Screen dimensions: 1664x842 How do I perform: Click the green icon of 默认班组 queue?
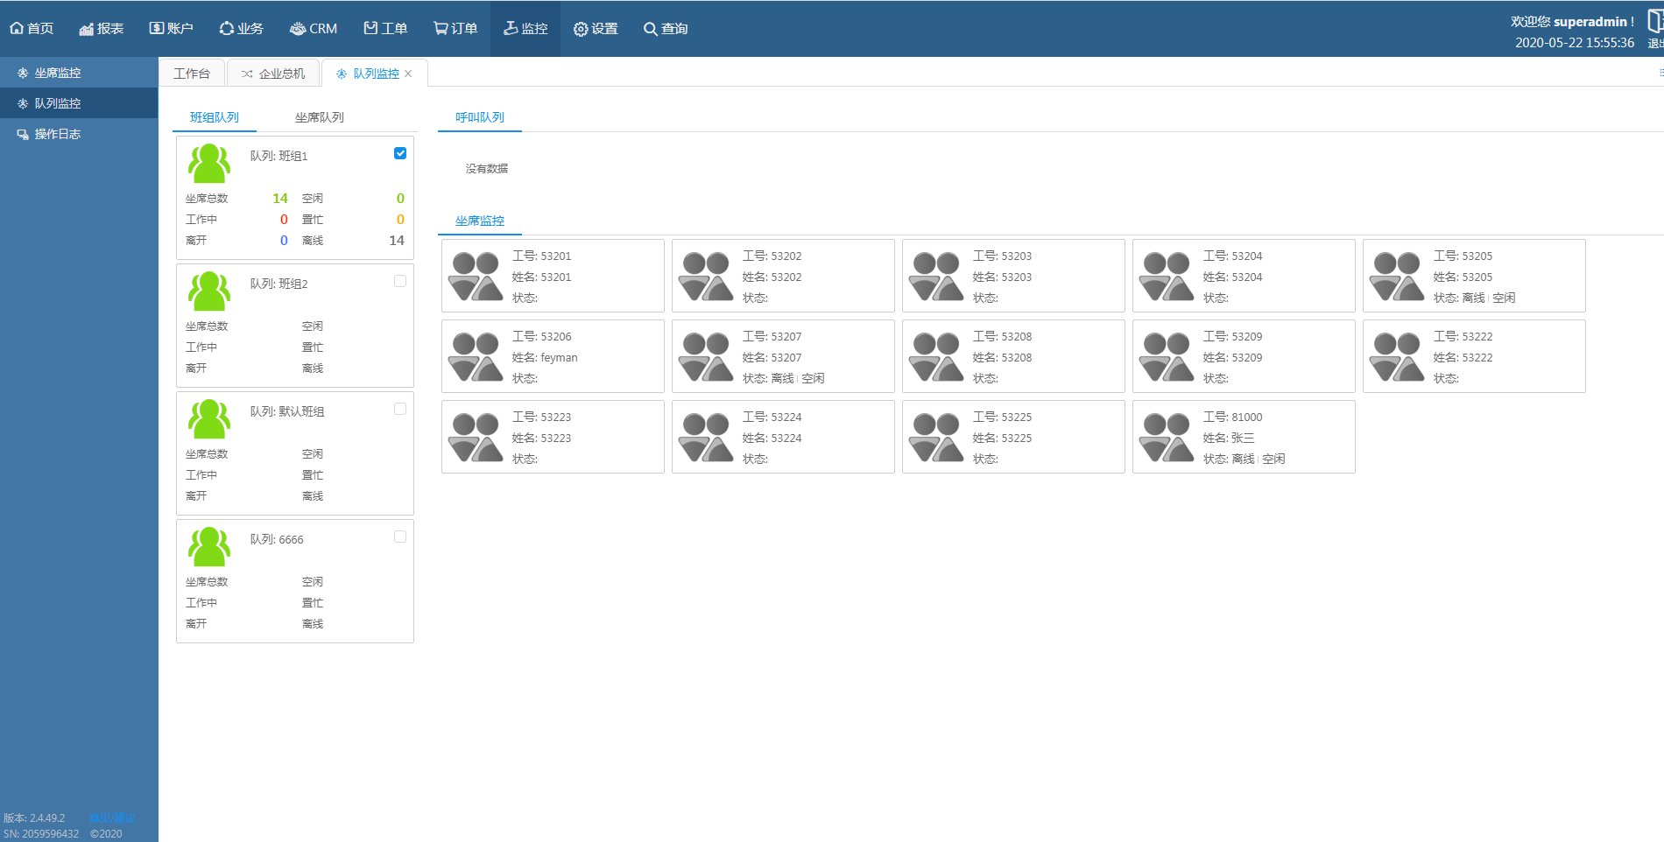pyautogui.click(x=209, y=418)
